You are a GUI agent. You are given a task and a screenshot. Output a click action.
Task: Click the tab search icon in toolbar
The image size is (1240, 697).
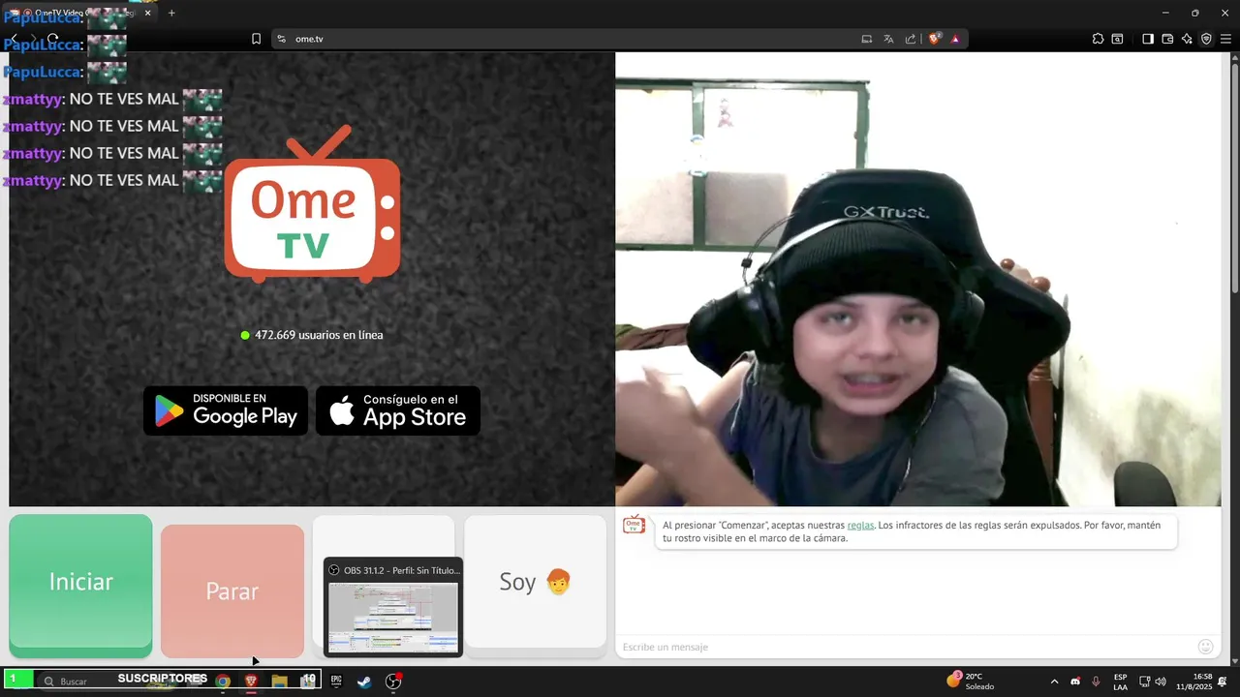(x=1117, y=39)
